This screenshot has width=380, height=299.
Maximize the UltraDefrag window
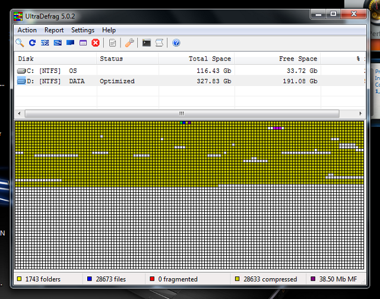(333, 14)
